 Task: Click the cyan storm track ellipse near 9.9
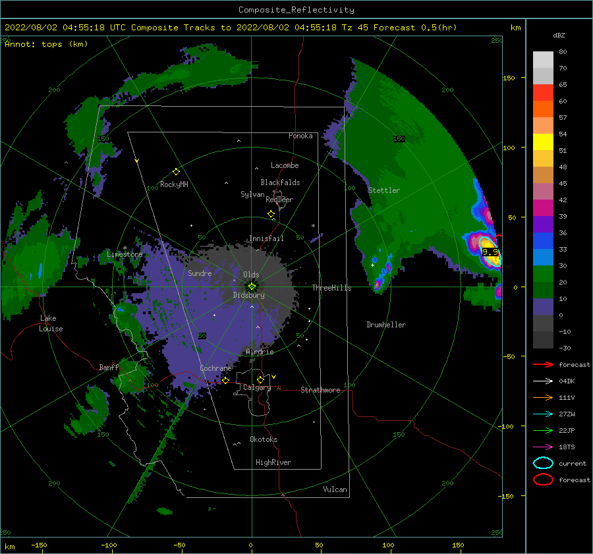click(x=490, y=252)
